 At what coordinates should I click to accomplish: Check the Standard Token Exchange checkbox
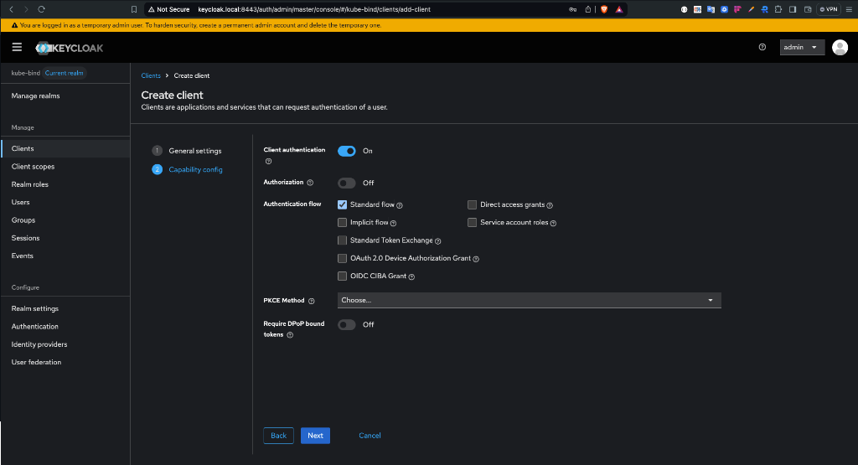pyautogui.click(x=342, y=240)
